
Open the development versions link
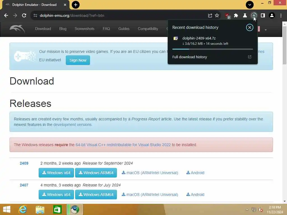click(x=73, y=125)
